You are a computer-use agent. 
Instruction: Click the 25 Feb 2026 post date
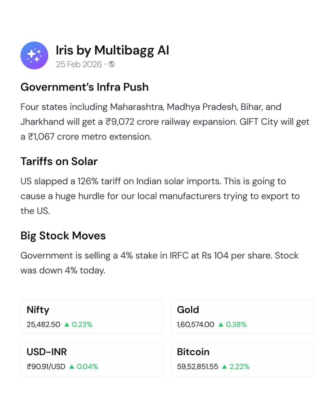pos(79,64)
